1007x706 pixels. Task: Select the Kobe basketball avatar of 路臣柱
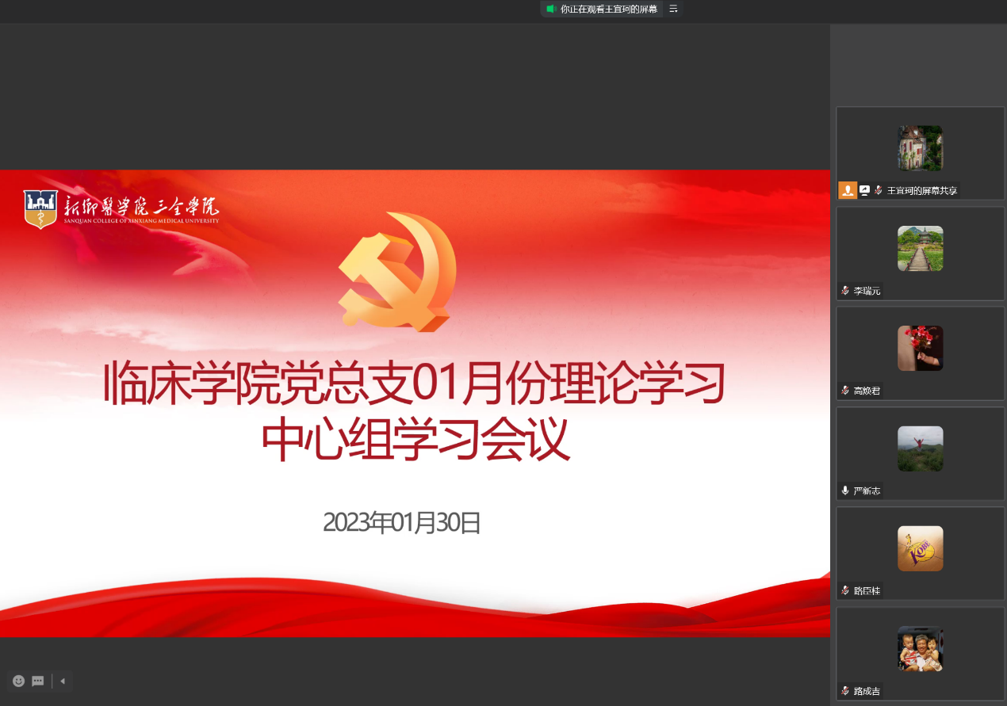[x=920, y=548]
